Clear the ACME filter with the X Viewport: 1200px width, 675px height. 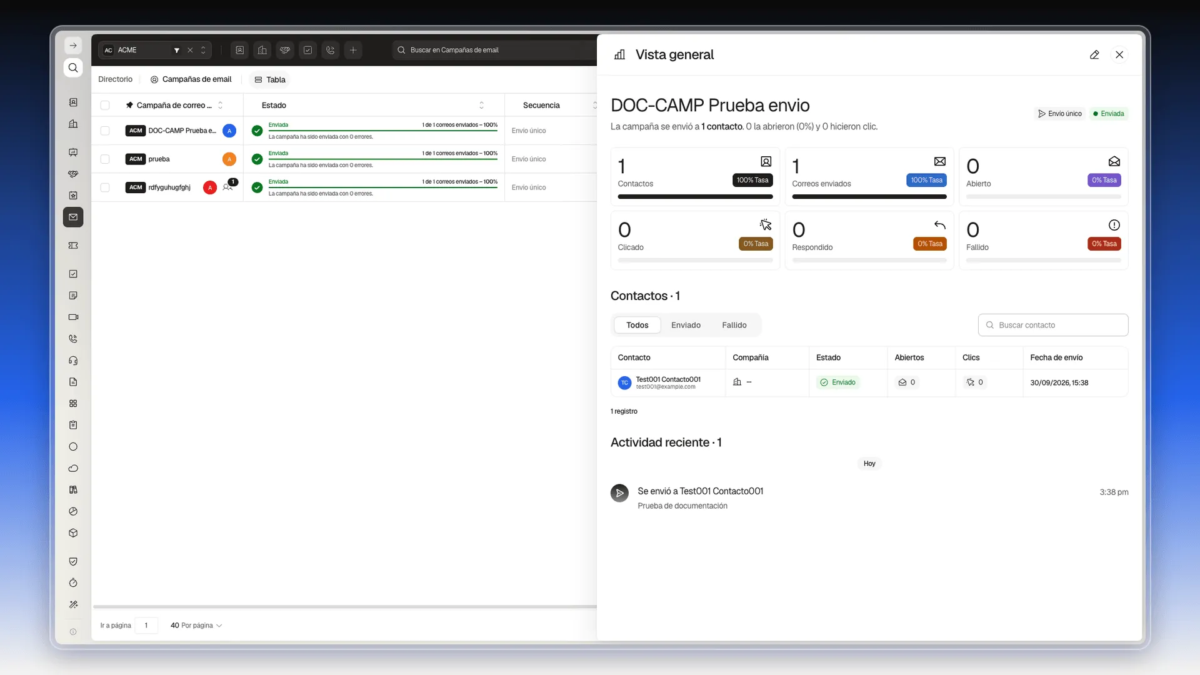190,50
